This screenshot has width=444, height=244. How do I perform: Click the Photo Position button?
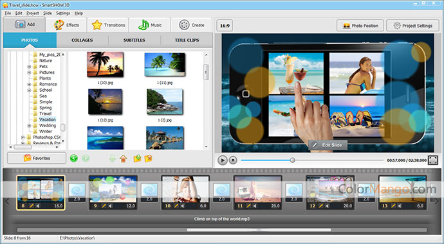[x=360, y=26]
